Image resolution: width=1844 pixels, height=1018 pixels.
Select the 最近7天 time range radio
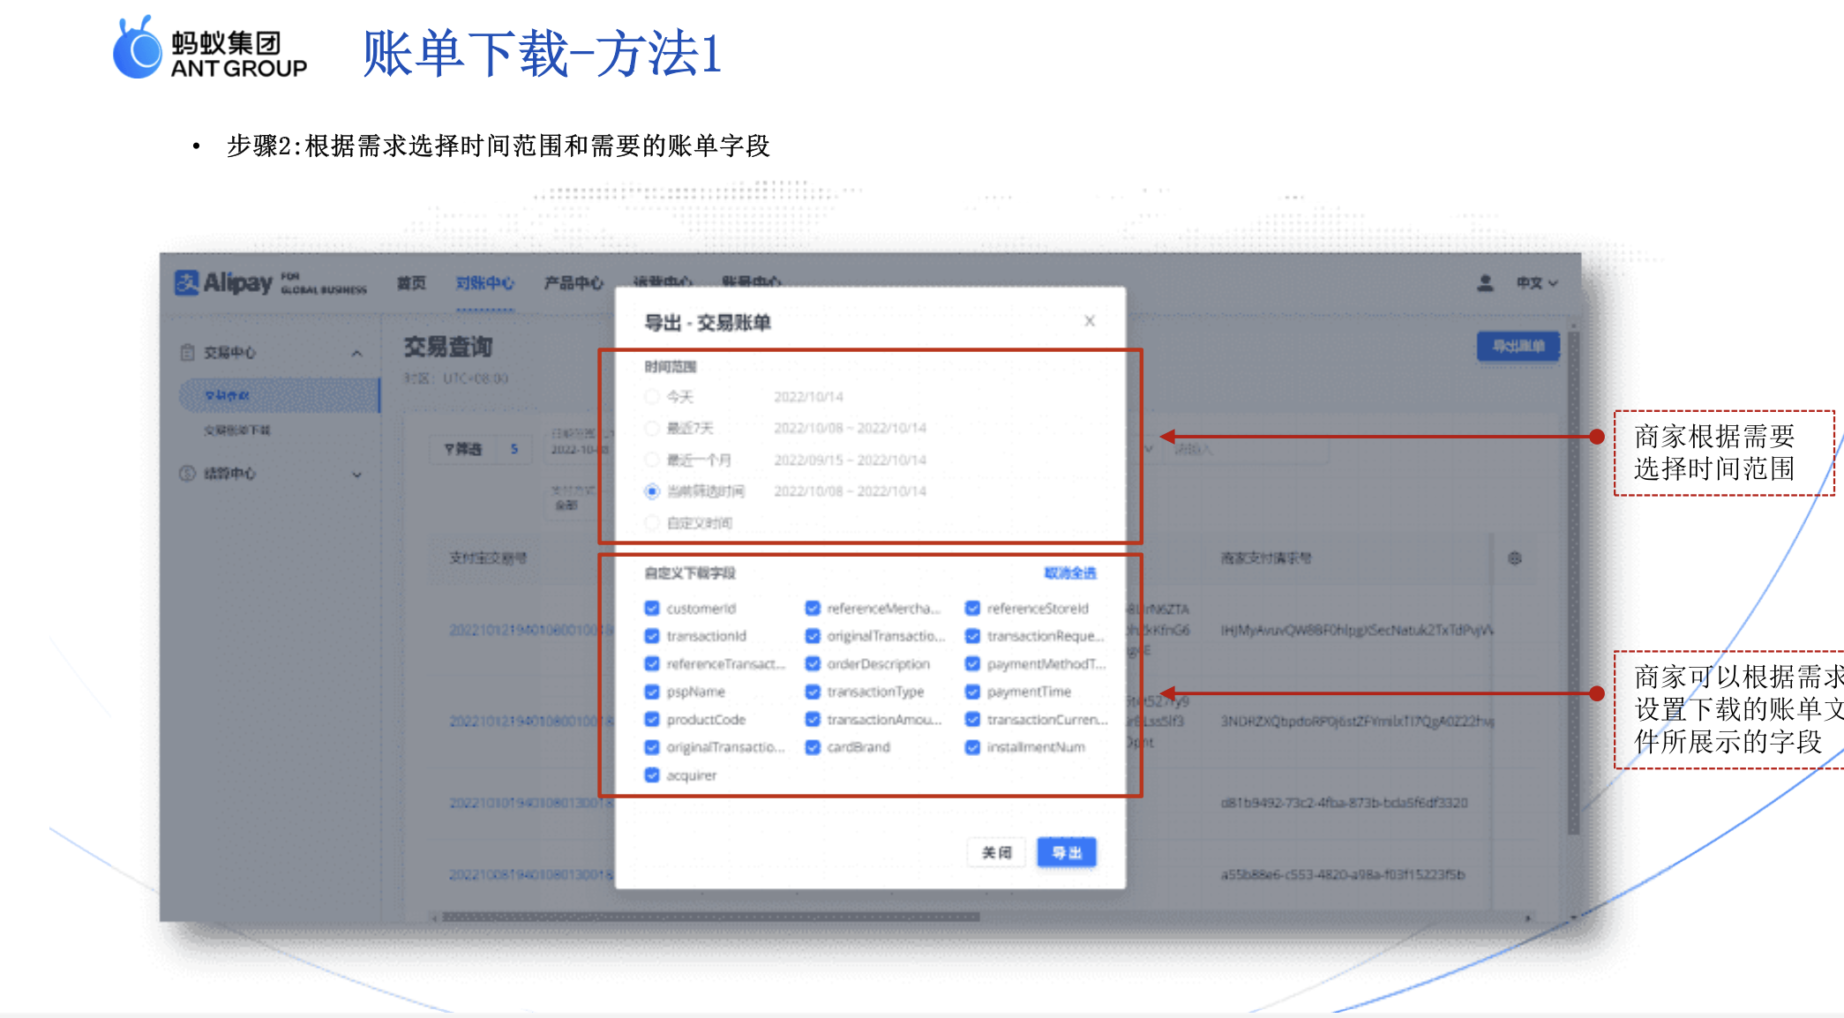pos(652,428)
